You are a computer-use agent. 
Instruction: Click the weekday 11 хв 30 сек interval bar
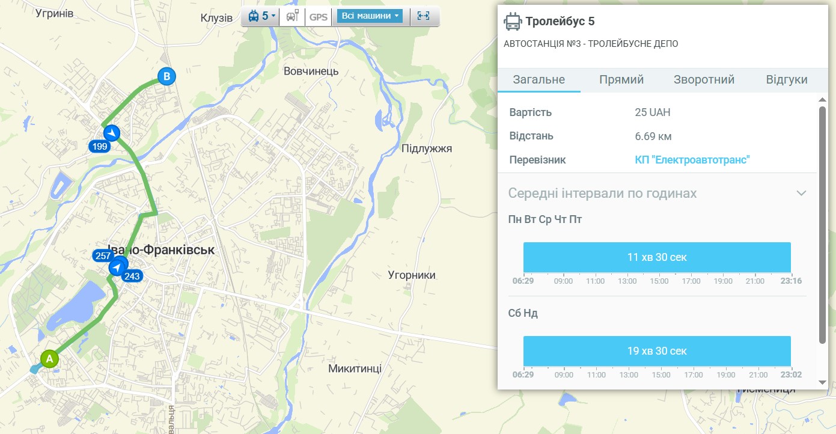click(657, 257)
